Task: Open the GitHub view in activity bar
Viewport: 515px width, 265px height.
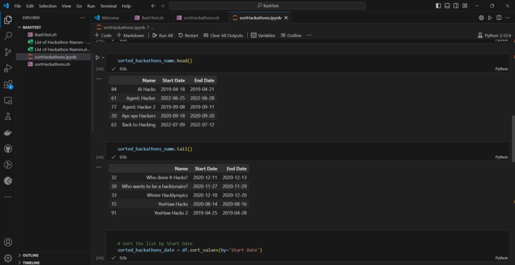Action: click(x=8, y=149)
